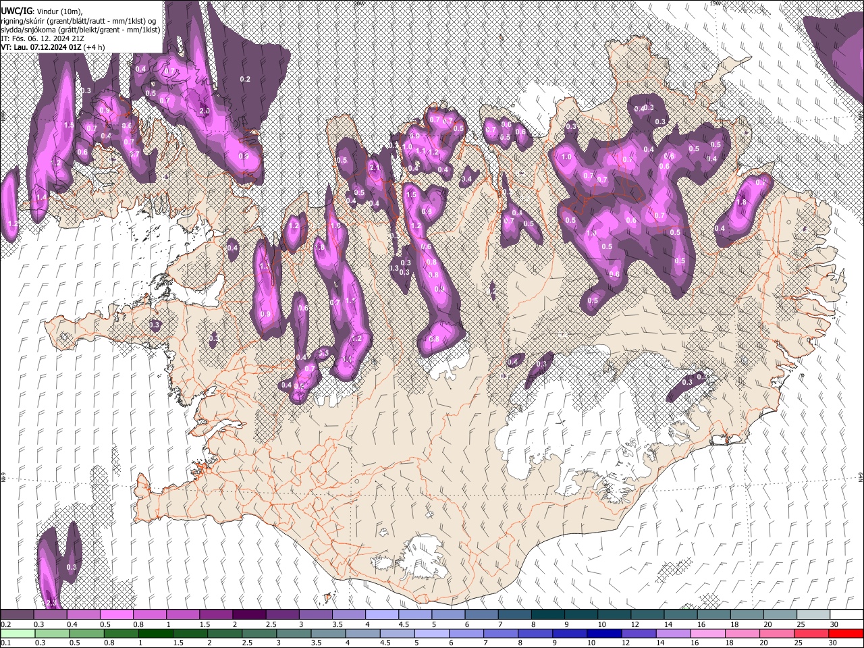This screenshot has height=648, width=864.
Task: Select the dark teal 8 swatch, upper legend
Action: pyautogui.click(x=547, y=615)
